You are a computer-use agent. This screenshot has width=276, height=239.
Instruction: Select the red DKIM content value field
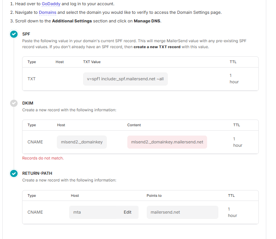[167, 142]
